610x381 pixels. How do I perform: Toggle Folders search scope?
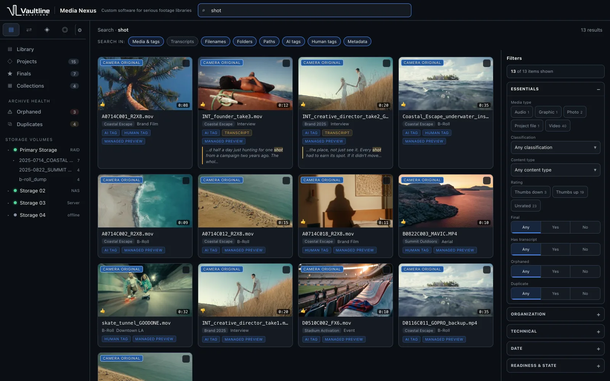click(245, 42)
